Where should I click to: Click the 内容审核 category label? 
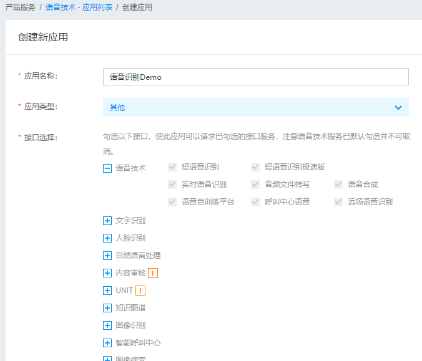(130, 273)
